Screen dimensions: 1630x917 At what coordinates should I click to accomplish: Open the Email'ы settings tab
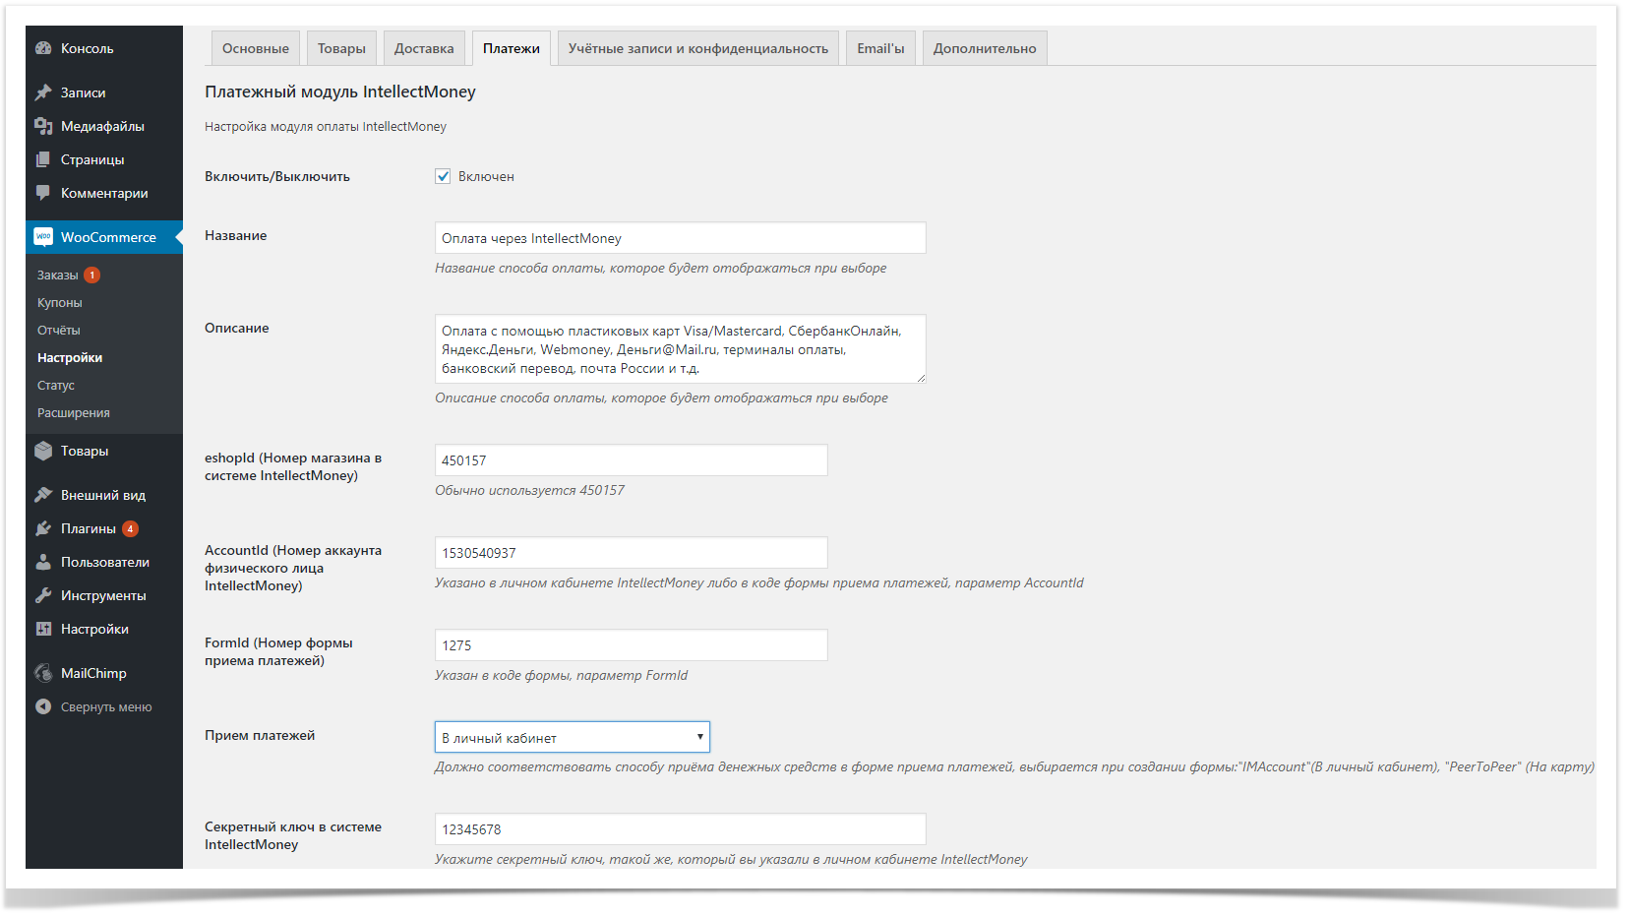point(880,48)
